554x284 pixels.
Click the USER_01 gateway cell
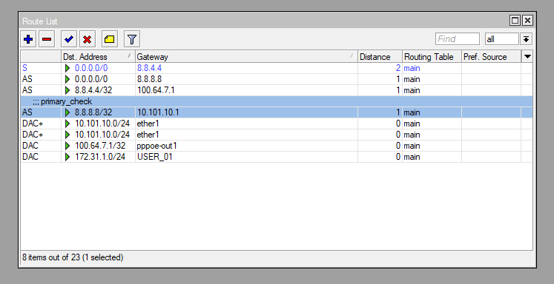(246, 157)
